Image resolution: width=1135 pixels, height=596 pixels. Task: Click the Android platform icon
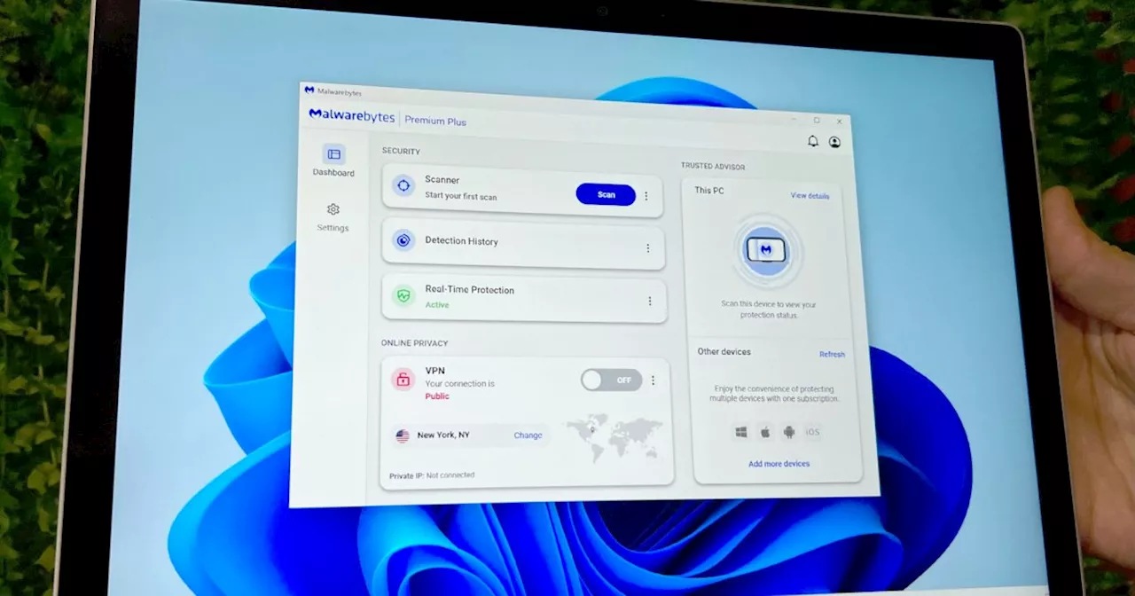point(788,432)
